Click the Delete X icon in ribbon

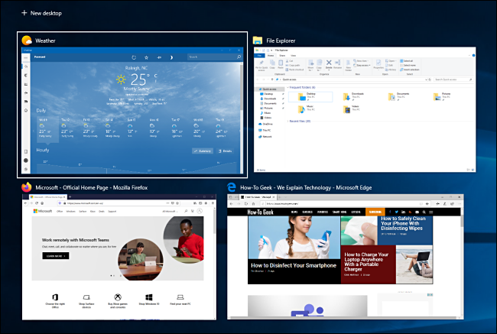click(x=329, y=64)
